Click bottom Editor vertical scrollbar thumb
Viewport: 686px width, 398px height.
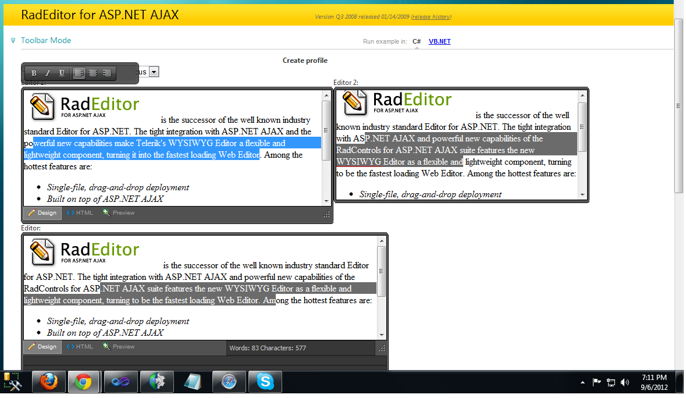pos(382,271)
